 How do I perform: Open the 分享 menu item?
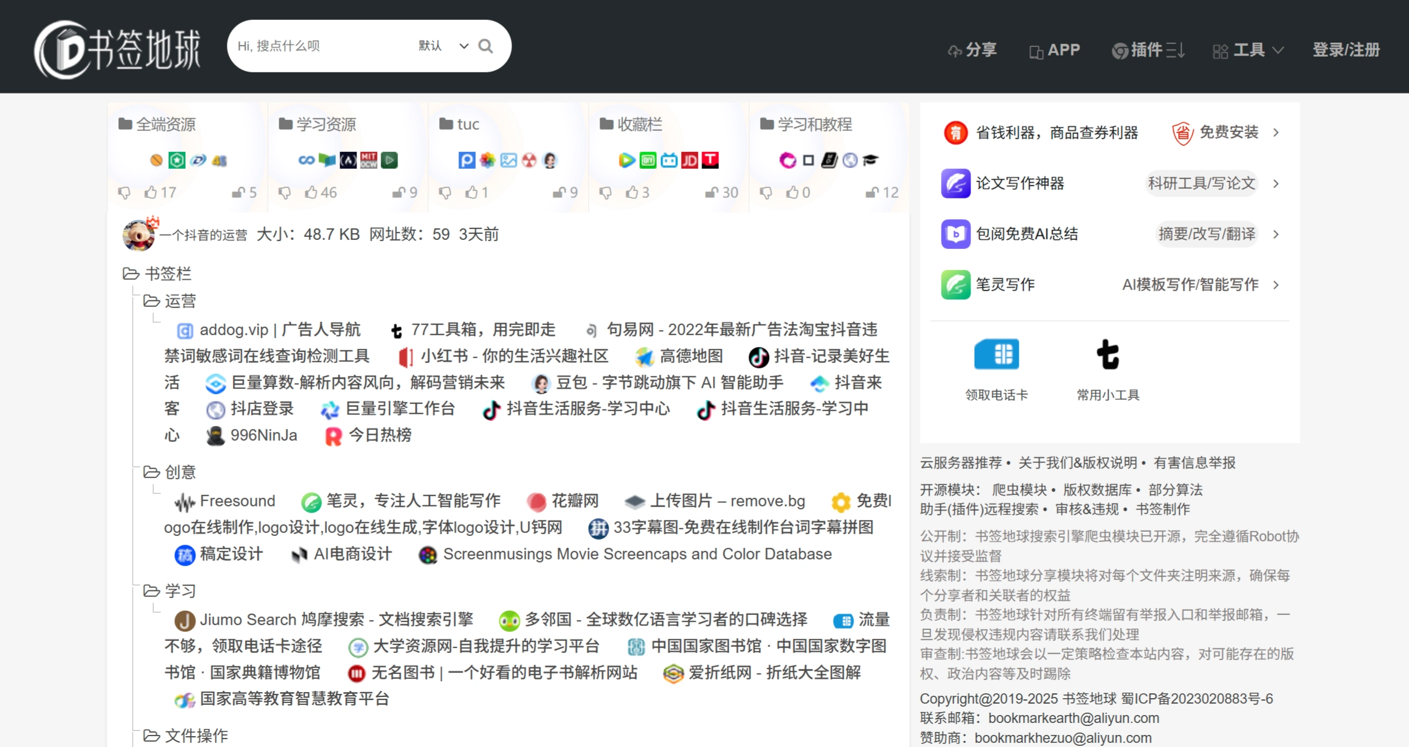(972, 50)
